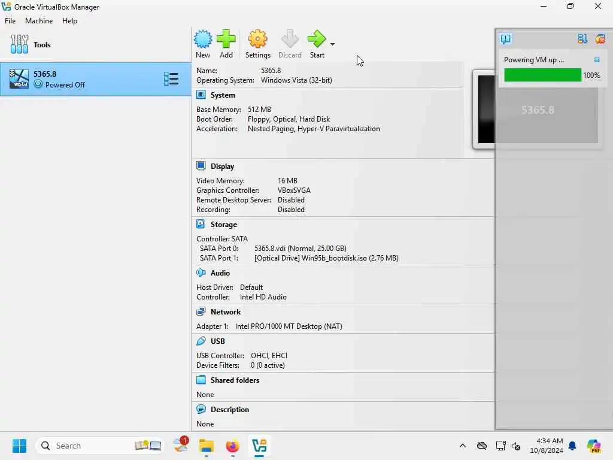Select the 5365.8 virtual machine entry

click(95, 79)
